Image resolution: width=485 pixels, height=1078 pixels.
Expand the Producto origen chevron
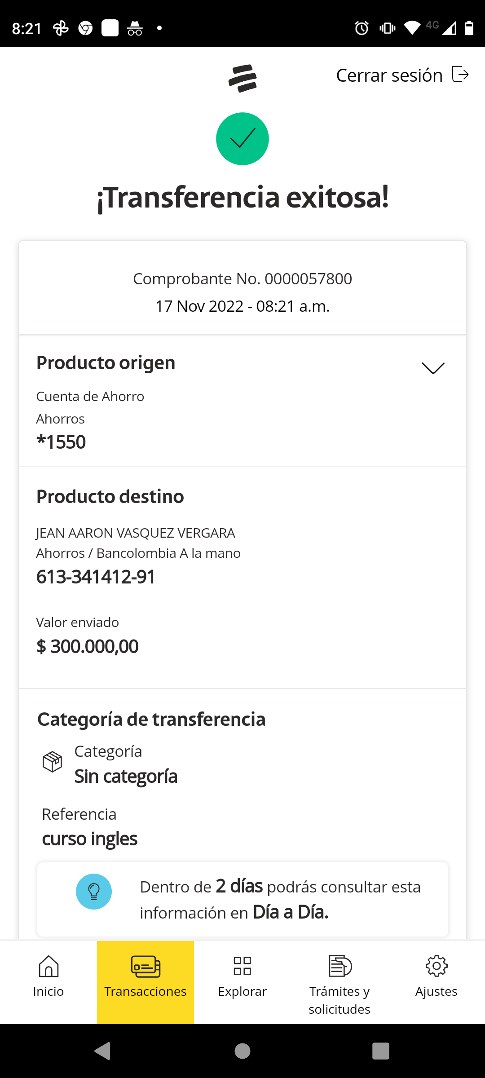pos(433,368)
